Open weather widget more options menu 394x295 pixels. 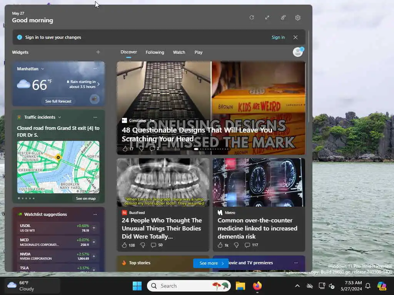[95, 68]
